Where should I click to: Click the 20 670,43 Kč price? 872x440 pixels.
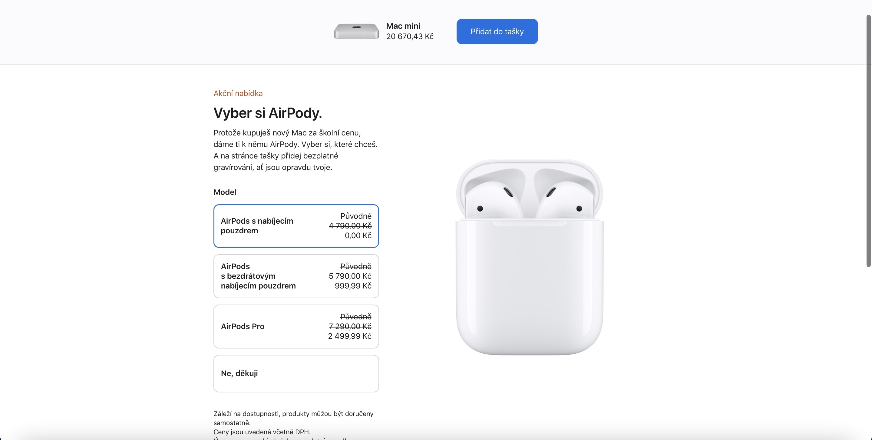coord(410,37)
